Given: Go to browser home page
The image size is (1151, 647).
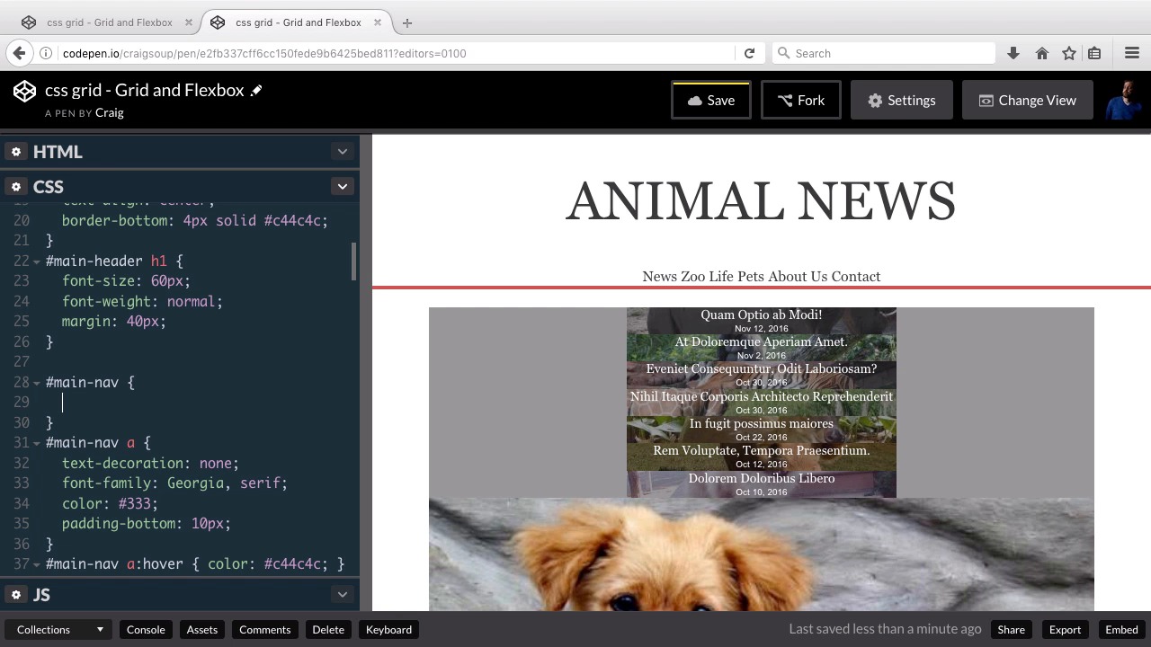Looking at the screenshot, I should (1041, 53).
